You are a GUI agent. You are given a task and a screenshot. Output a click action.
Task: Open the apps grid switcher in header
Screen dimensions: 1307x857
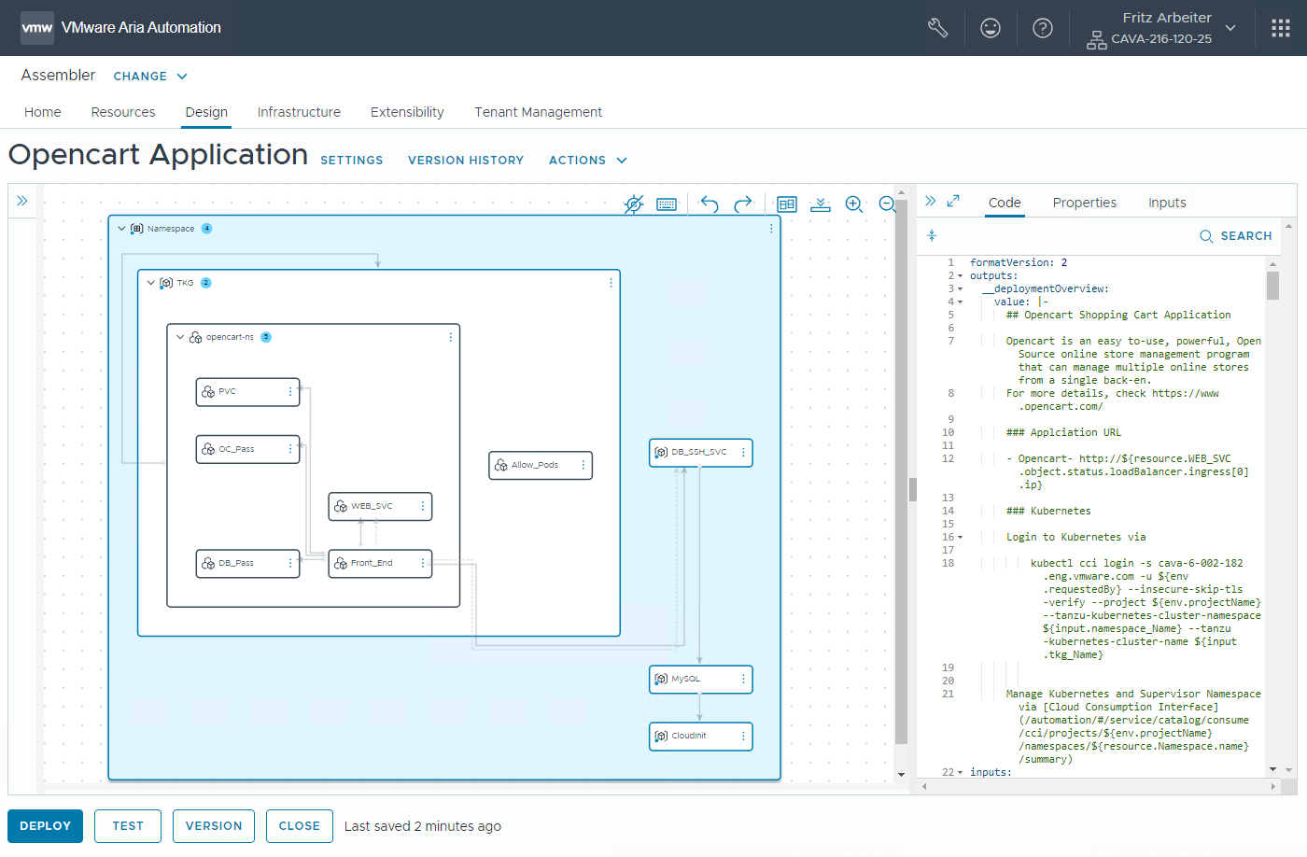click(x=1281, y=28)
